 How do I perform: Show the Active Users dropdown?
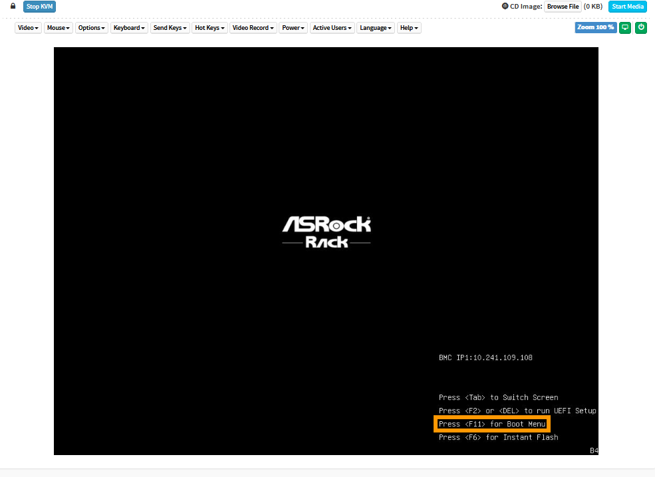point(332,28)
